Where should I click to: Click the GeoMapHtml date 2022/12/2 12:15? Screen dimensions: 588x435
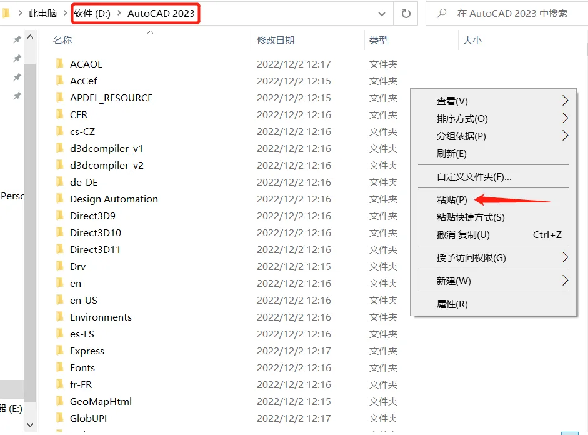click(294, 402)
